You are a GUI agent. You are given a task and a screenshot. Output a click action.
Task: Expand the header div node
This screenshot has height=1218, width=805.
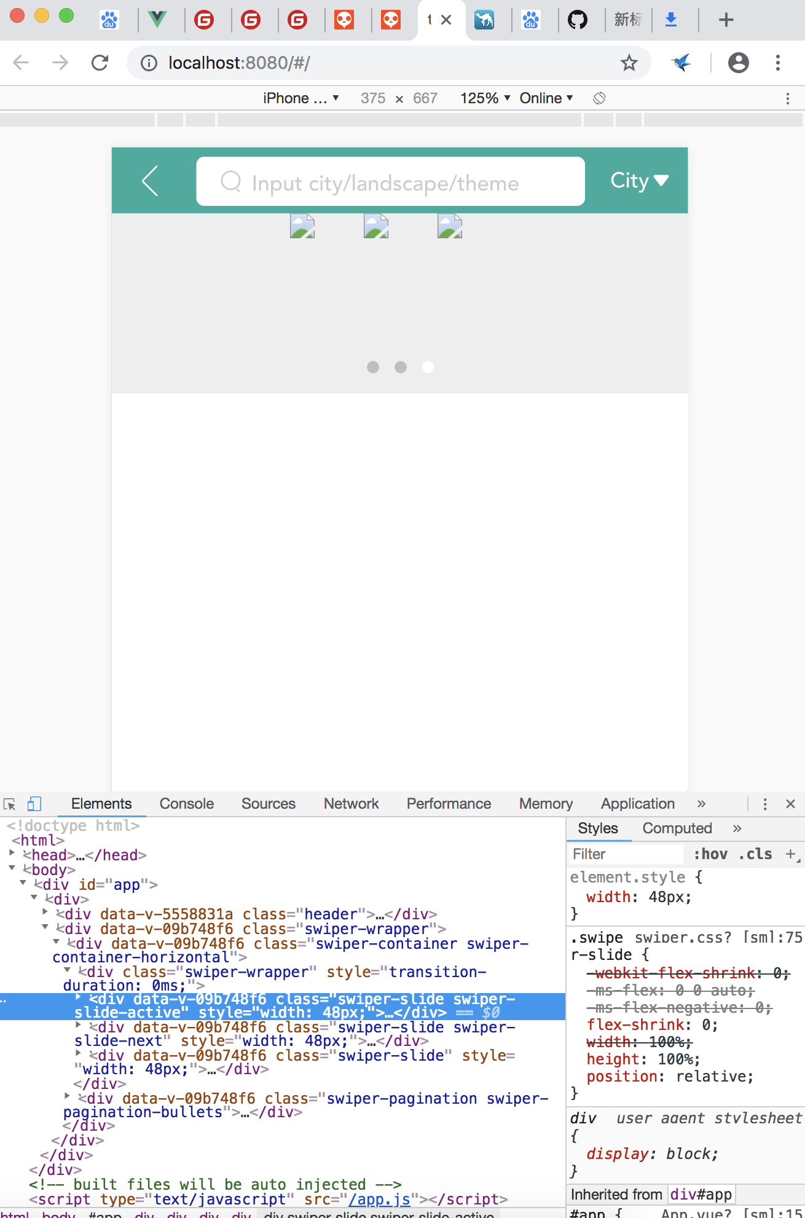point(45,912)
